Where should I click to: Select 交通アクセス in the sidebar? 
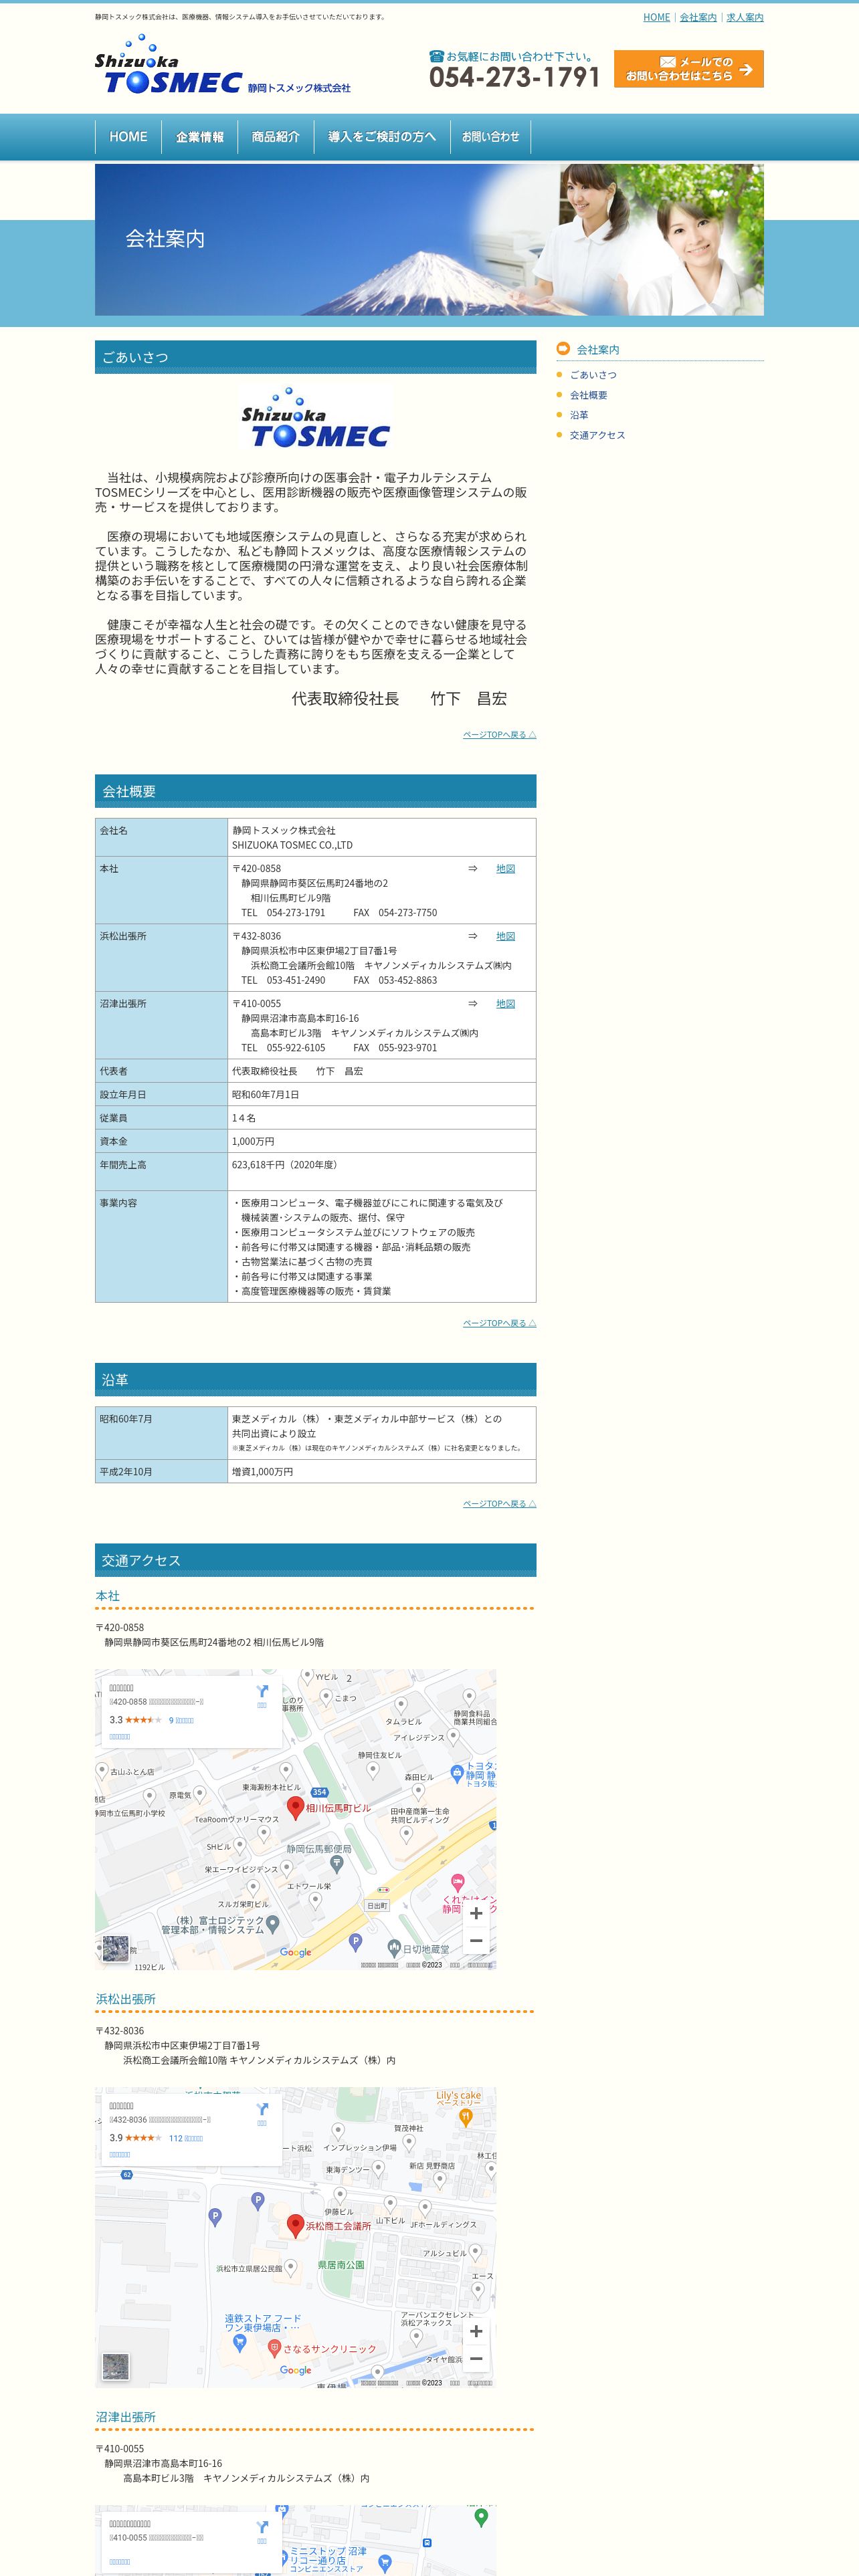coord(597,435)
